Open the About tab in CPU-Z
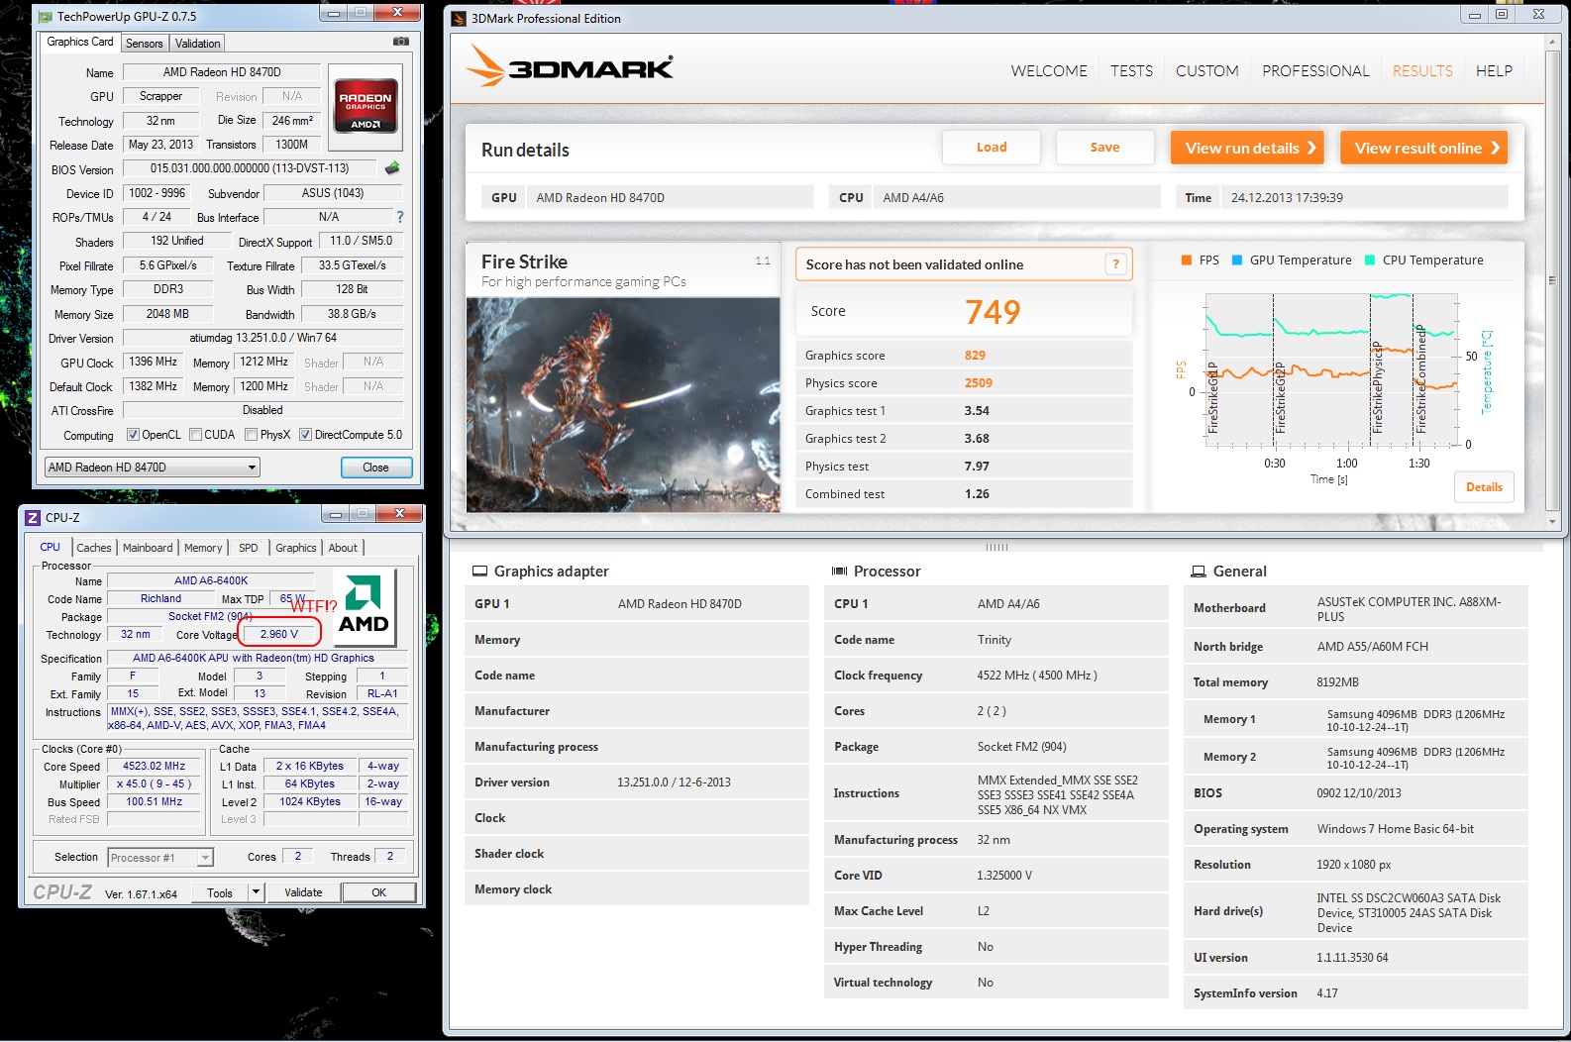This screenshot has height=1042, width=1571. click(x=343, y=548)
